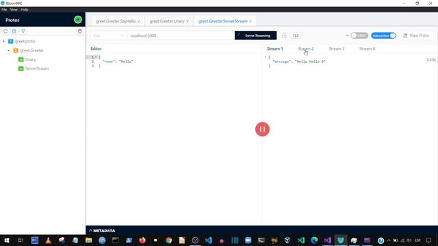
Task: Collapse the greet.Greeter service node
Action: (9, 51)
